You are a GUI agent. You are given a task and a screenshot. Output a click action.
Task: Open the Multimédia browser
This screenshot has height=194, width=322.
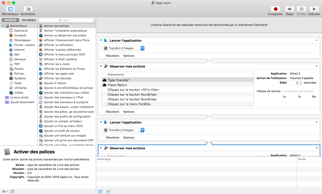click(x=28, y=9)
